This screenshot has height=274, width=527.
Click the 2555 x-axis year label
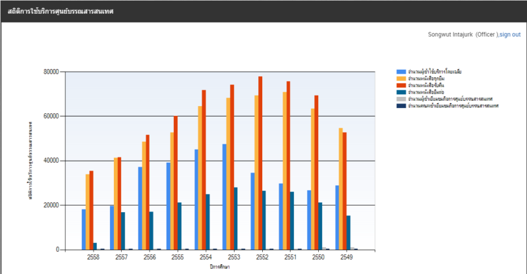coord(179,260)
